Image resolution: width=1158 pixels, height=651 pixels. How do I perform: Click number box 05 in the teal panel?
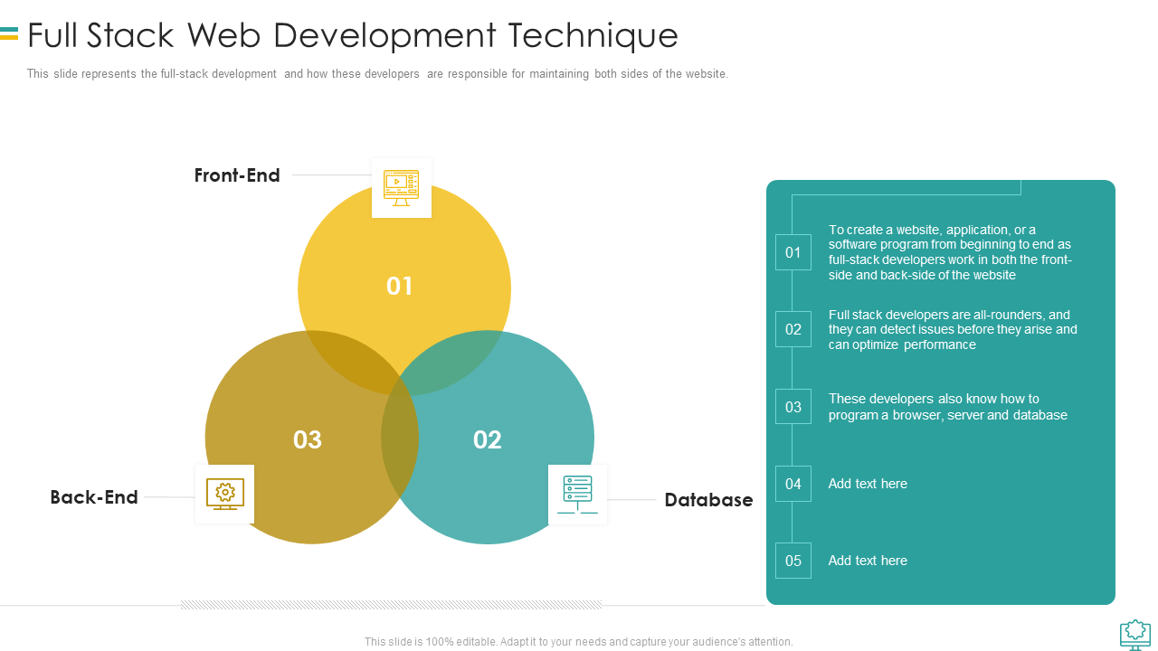coord(793,561)
